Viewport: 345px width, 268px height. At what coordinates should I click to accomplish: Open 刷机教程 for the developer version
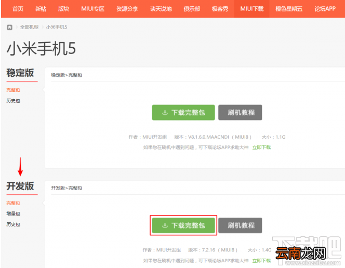(x=240, y=225)
